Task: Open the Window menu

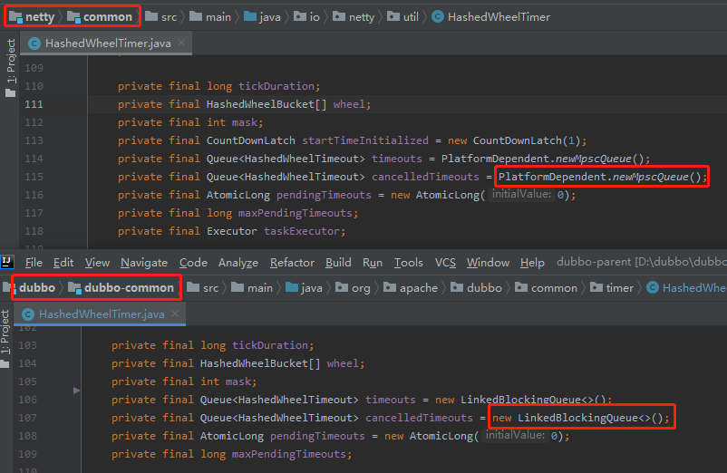Action: click(488, 263)
